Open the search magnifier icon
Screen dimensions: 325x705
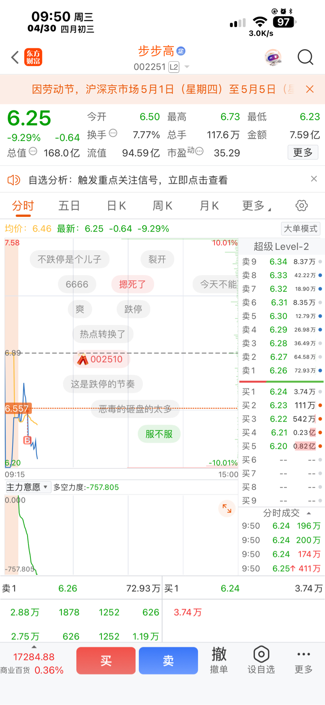pos(305,57)
